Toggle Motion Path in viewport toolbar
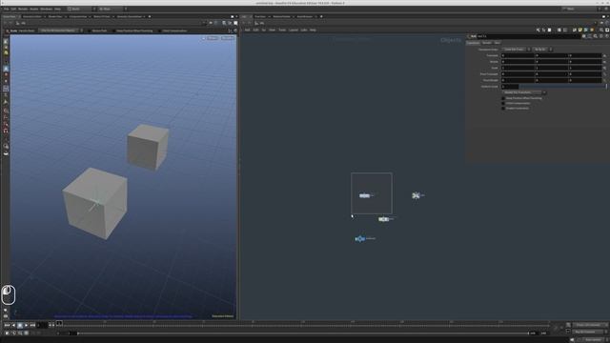610x343 pixels. (90, 30)
